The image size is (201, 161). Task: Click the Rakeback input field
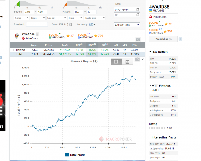tap(37, 24)
